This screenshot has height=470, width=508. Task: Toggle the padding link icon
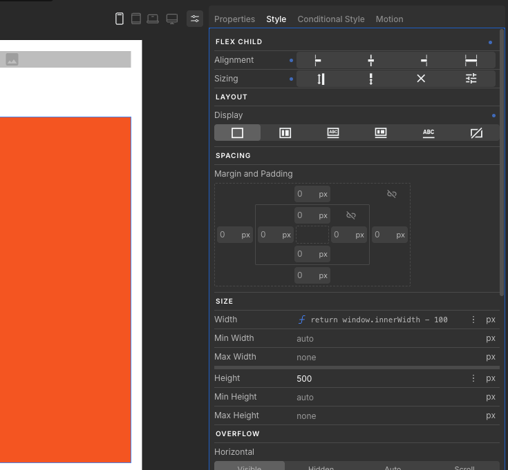[351, 215]
